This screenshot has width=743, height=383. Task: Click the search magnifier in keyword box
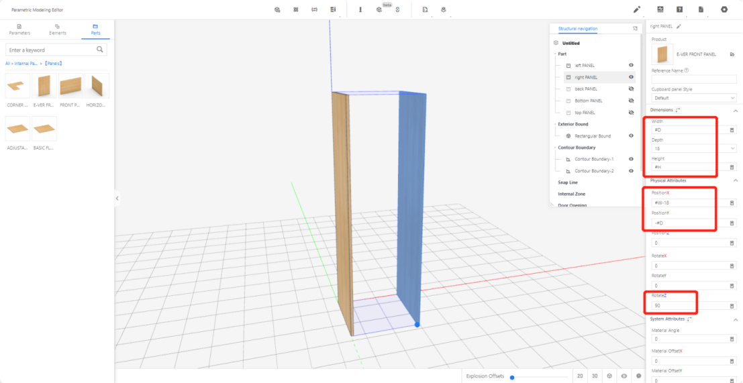click(100, 50)
